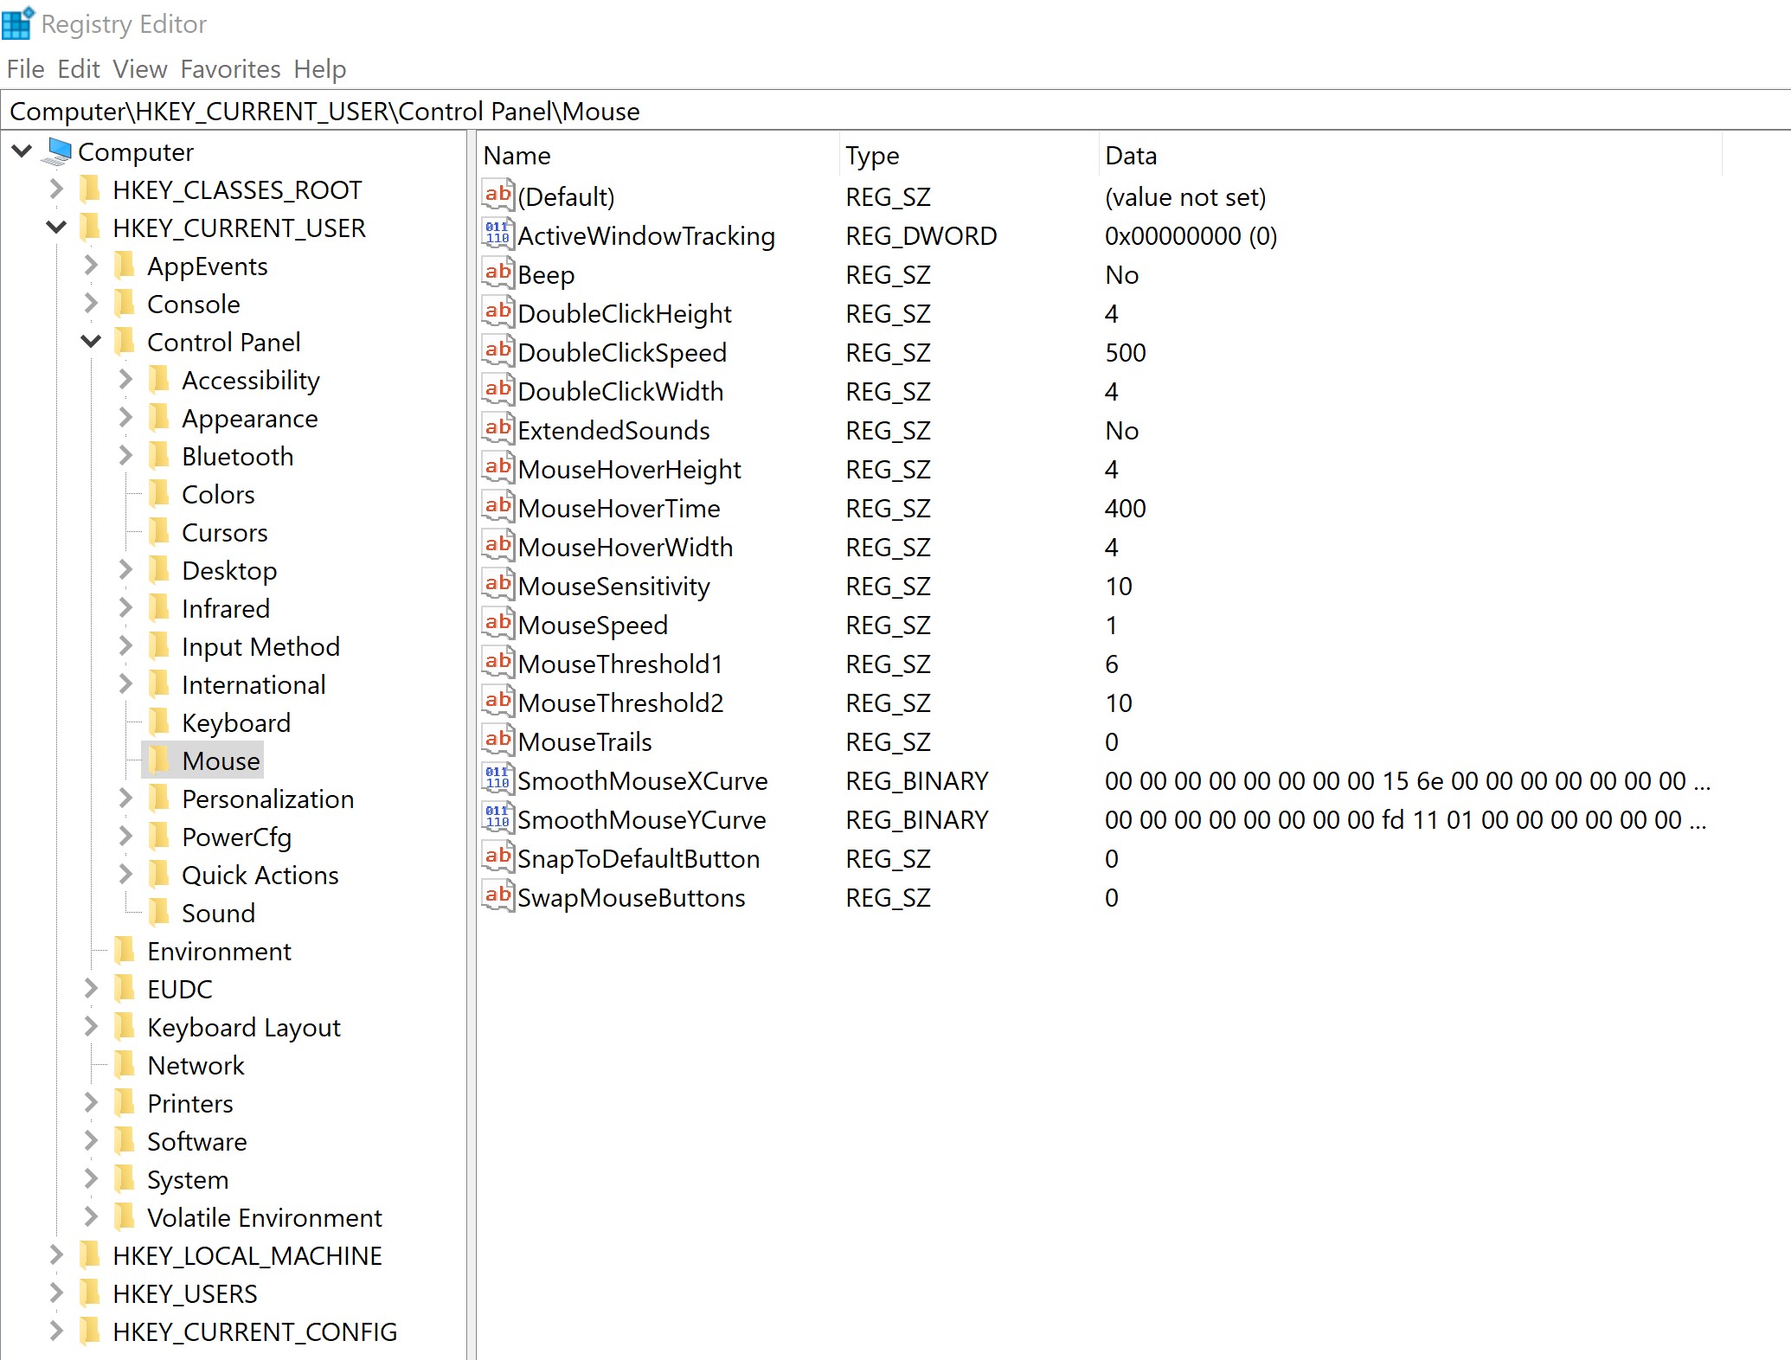Click the SmoothMouseXCurve binary value icon
Screen dimensions: 1791x1360
coord(497,779)
